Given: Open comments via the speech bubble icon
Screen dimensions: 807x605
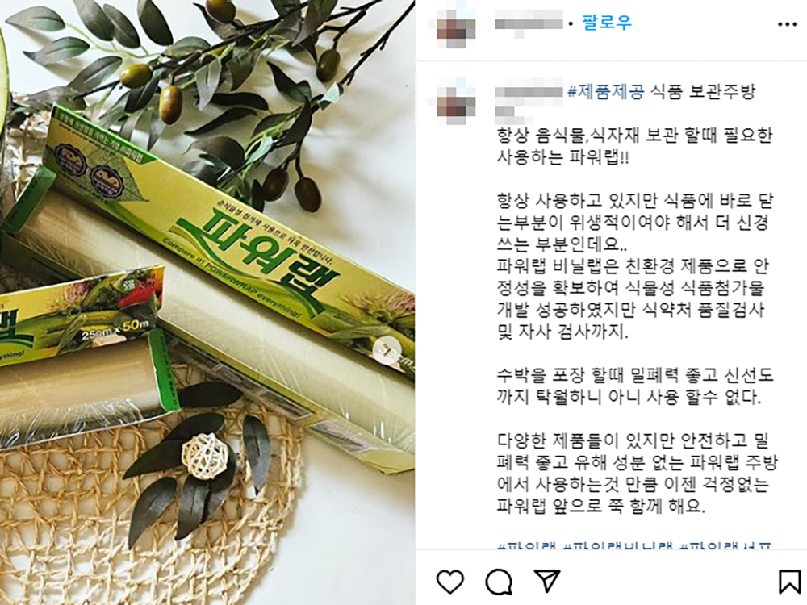Looking at the screenshot, I should coord(499,582).
